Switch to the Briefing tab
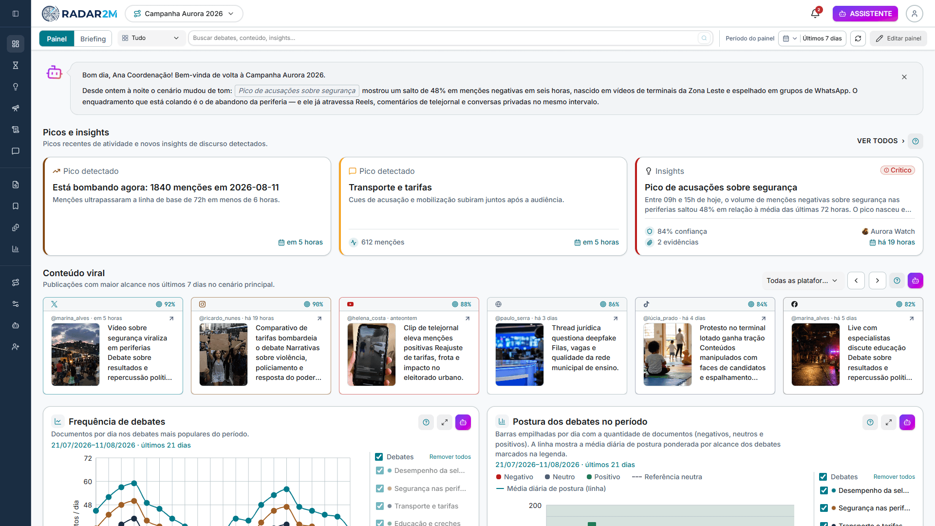This screenshot has height=526, width=935. [x=93, y=39]
